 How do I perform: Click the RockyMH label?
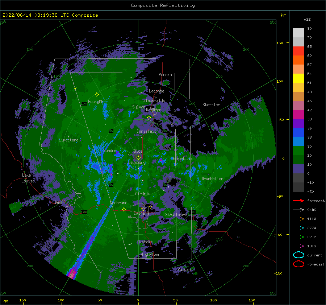point(96,102)
